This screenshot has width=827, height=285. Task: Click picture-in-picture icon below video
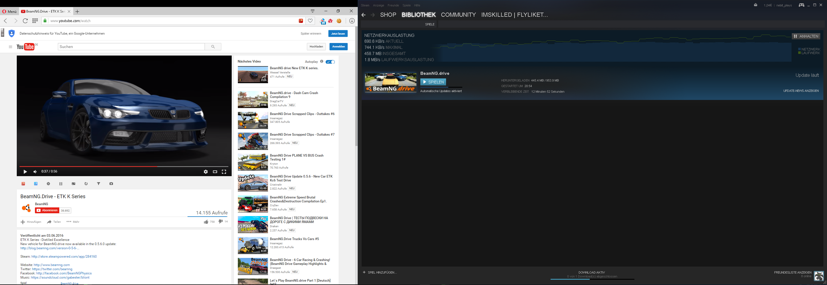pos(74,184)
